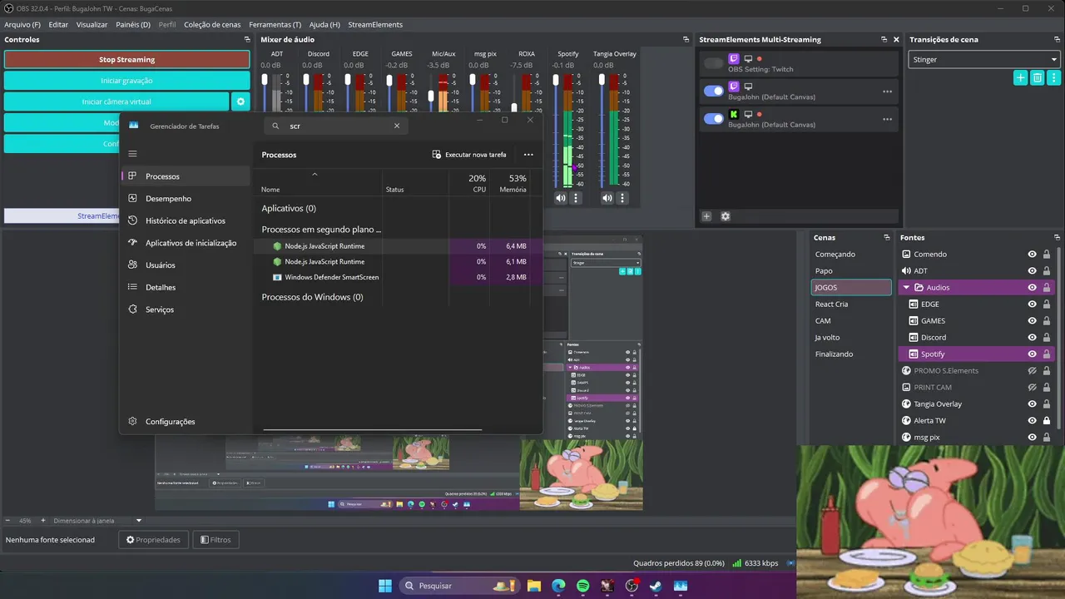The width and height of the screenshot is (1065, 599).
Task: Open Spotify from the taskbar
Action: pyautogui.click(x=582, y=586)
